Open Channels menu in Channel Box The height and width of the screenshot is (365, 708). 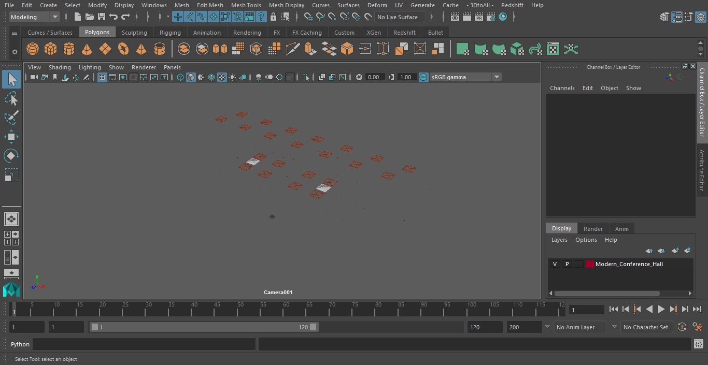562,88
